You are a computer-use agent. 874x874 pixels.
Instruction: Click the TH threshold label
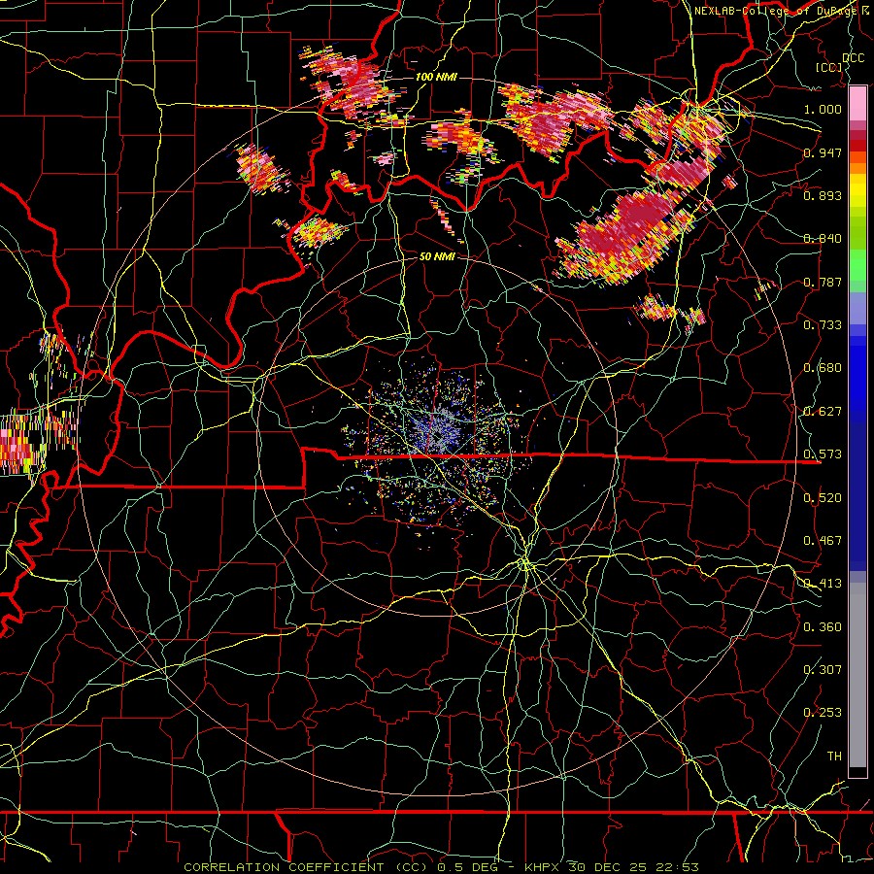[834, 756]
